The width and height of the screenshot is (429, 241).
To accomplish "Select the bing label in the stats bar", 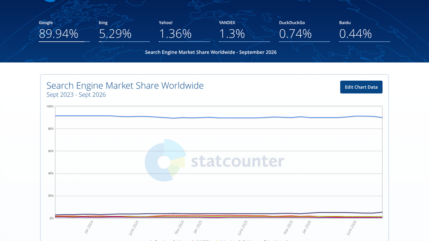I will coord(103,22).
